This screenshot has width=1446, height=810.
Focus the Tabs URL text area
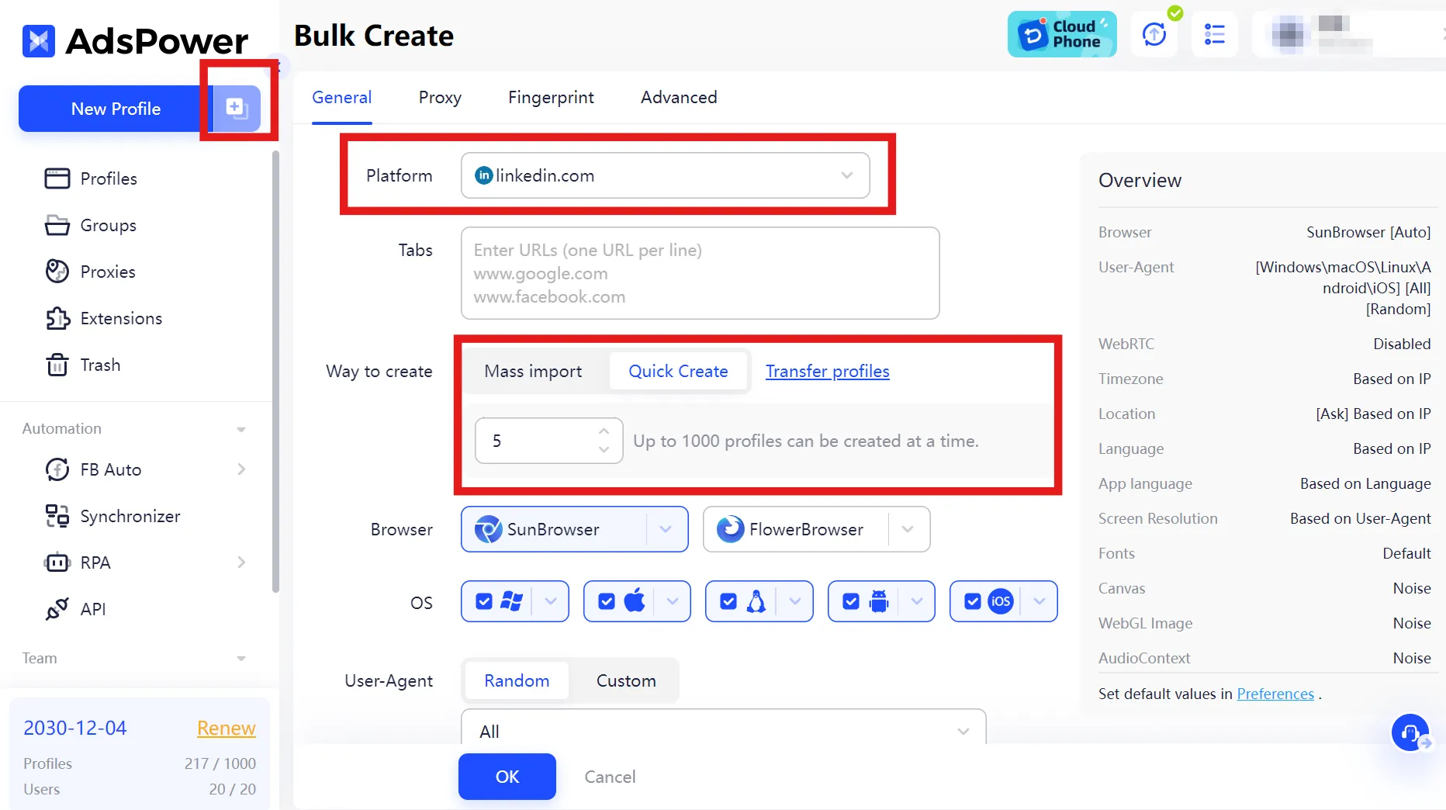coord(700,273)
